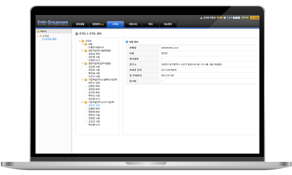This screenshot has height=175, width=292.
Task: Click the orange 로그아웃 button
Action: [255, 17]
